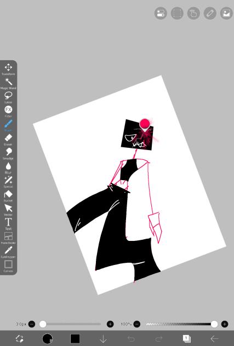Image resolution: width=234 pixels, height=346 pixels.
Task: Select the Smudge tool
Action: coord(8,154)
